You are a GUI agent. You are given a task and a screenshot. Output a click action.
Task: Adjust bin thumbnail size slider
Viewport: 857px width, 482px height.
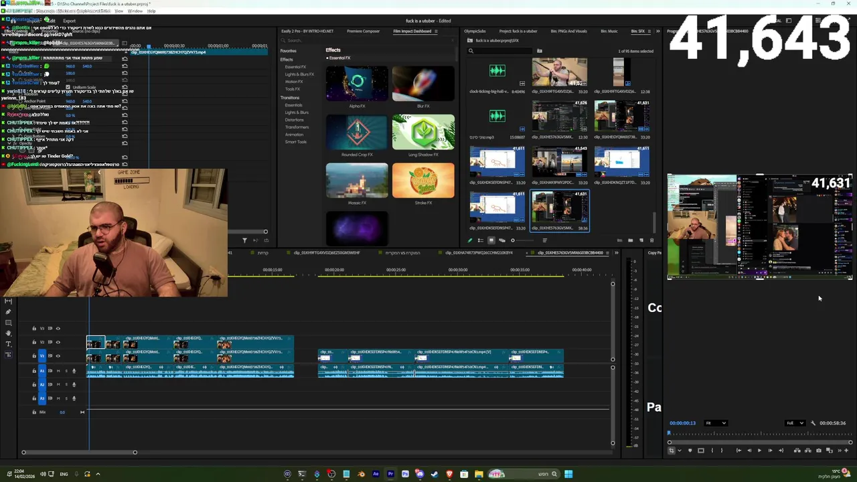tap(523, 240)
